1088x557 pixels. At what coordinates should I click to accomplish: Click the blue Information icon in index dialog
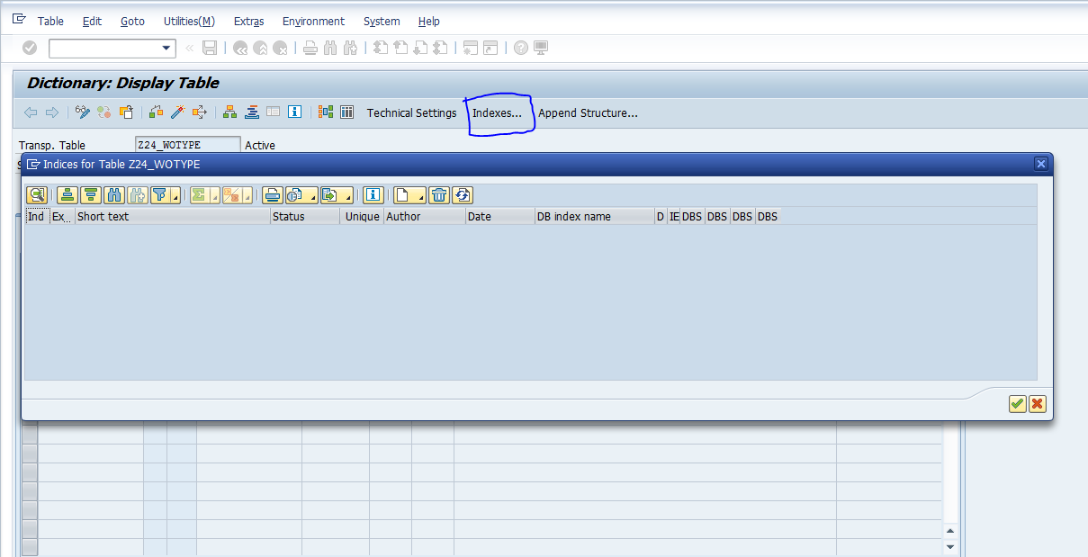pyautogui.click(x=373, y=195)
